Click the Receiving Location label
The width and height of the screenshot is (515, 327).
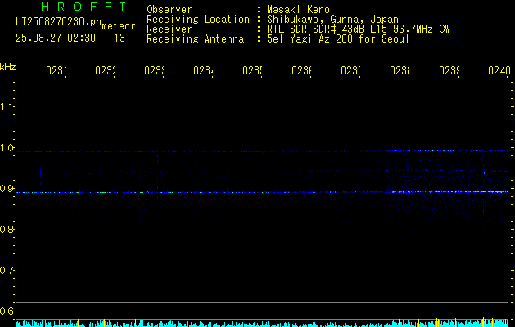coord(198,20)
